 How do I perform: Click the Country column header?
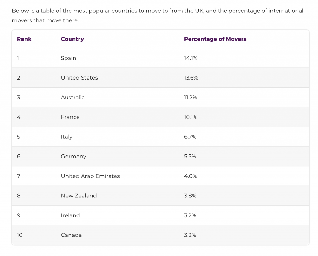click(x=72, y=39)
